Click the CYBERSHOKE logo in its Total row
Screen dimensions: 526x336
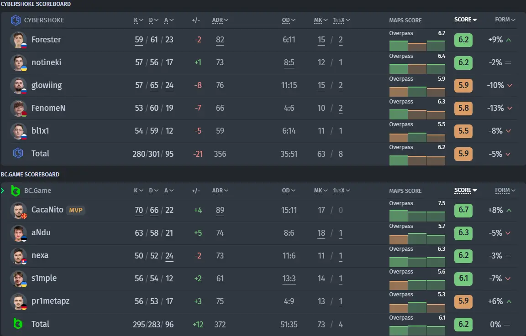coord(18,153)
